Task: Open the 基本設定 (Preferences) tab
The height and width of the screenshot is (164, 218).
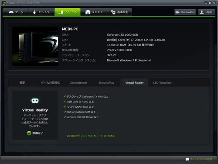Action: tap(119, 12)
